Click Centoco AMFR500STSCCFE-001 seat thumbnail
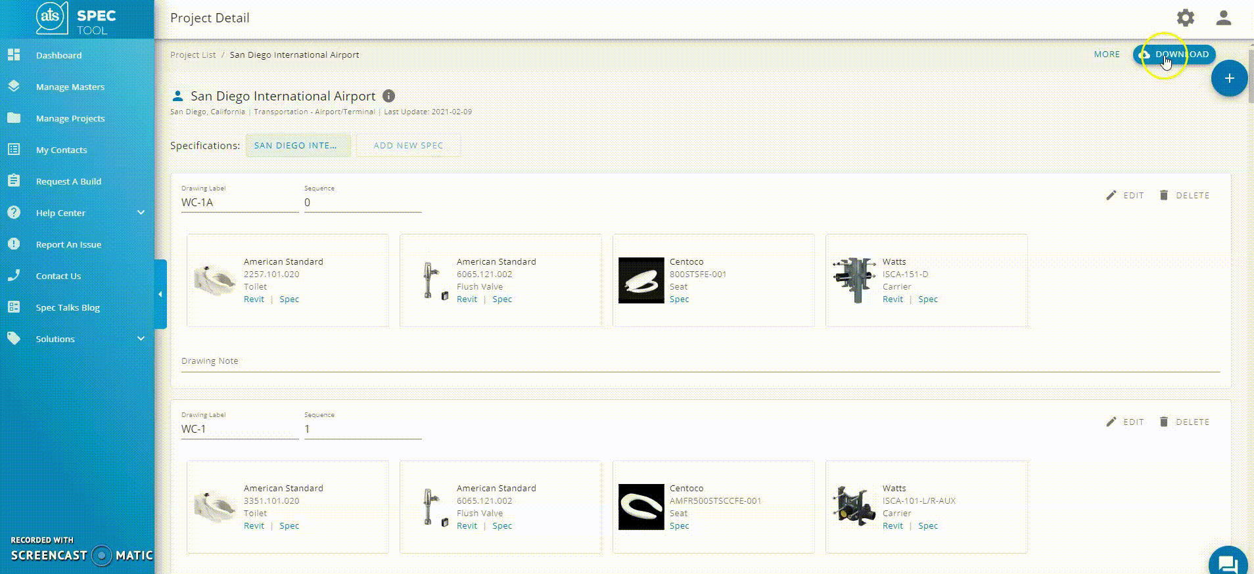Image resolution: width=1254 pixels, height=574 pixels. pos(641,507)
